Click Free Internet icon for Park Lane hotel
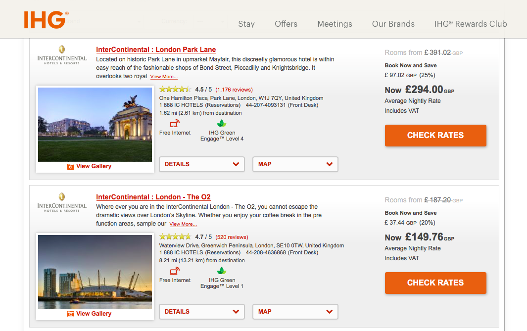The width and height of the screenshot is (527, 331). (175, 124)
